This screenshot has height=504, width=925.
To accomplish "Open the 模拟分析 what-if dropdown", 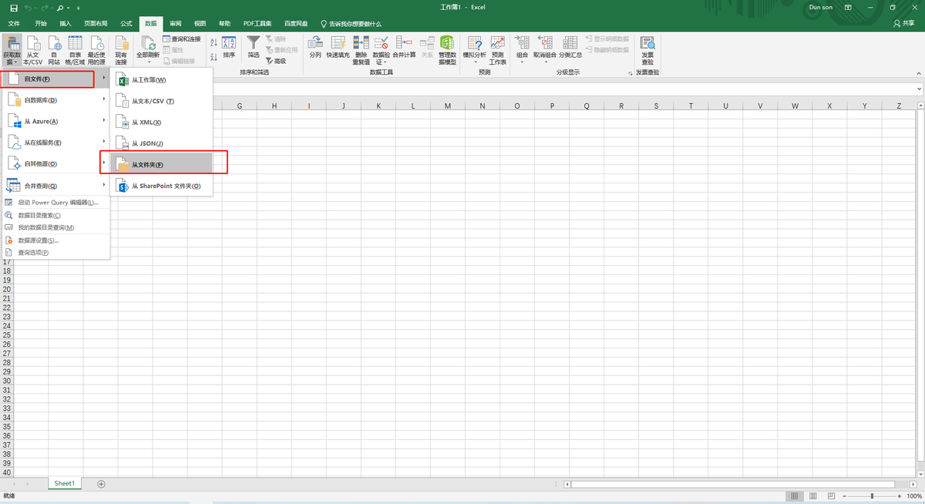I will click(x=475, y=62).
